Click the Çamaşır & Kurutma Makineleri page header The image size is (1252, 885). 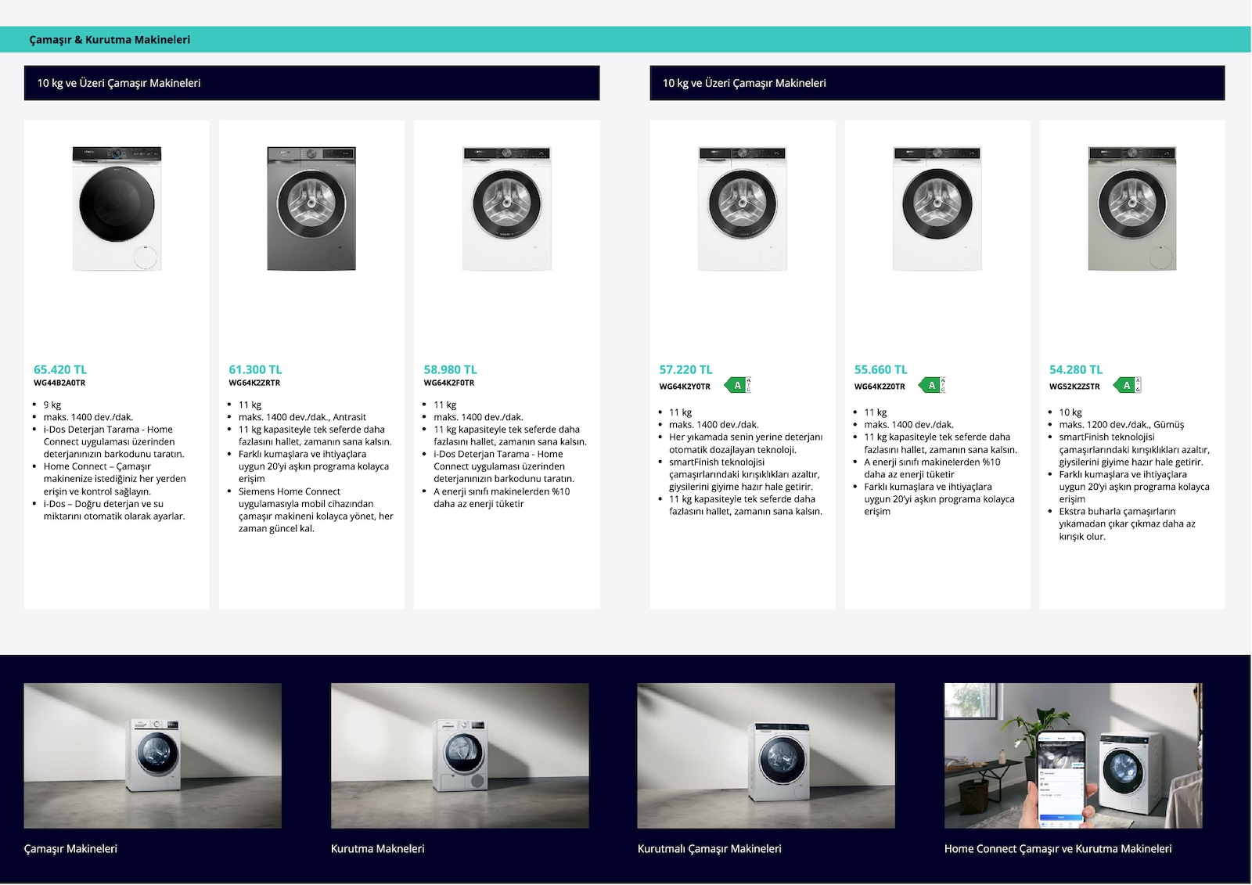click(110, 40)
